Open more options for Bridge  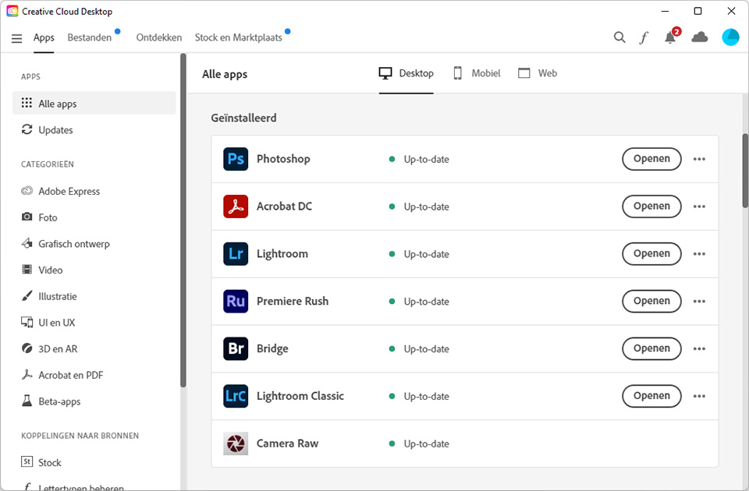coord(699,348)
